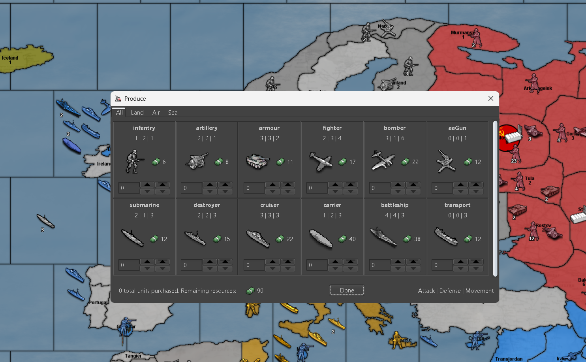
Task: Sort units by Attack
Action: click(x=426, y=291)
